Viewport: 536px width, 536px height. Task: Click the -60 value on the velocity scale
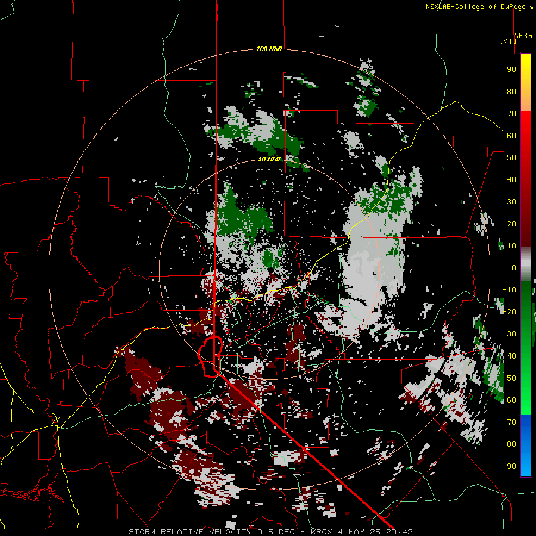(x=509, y=400)
